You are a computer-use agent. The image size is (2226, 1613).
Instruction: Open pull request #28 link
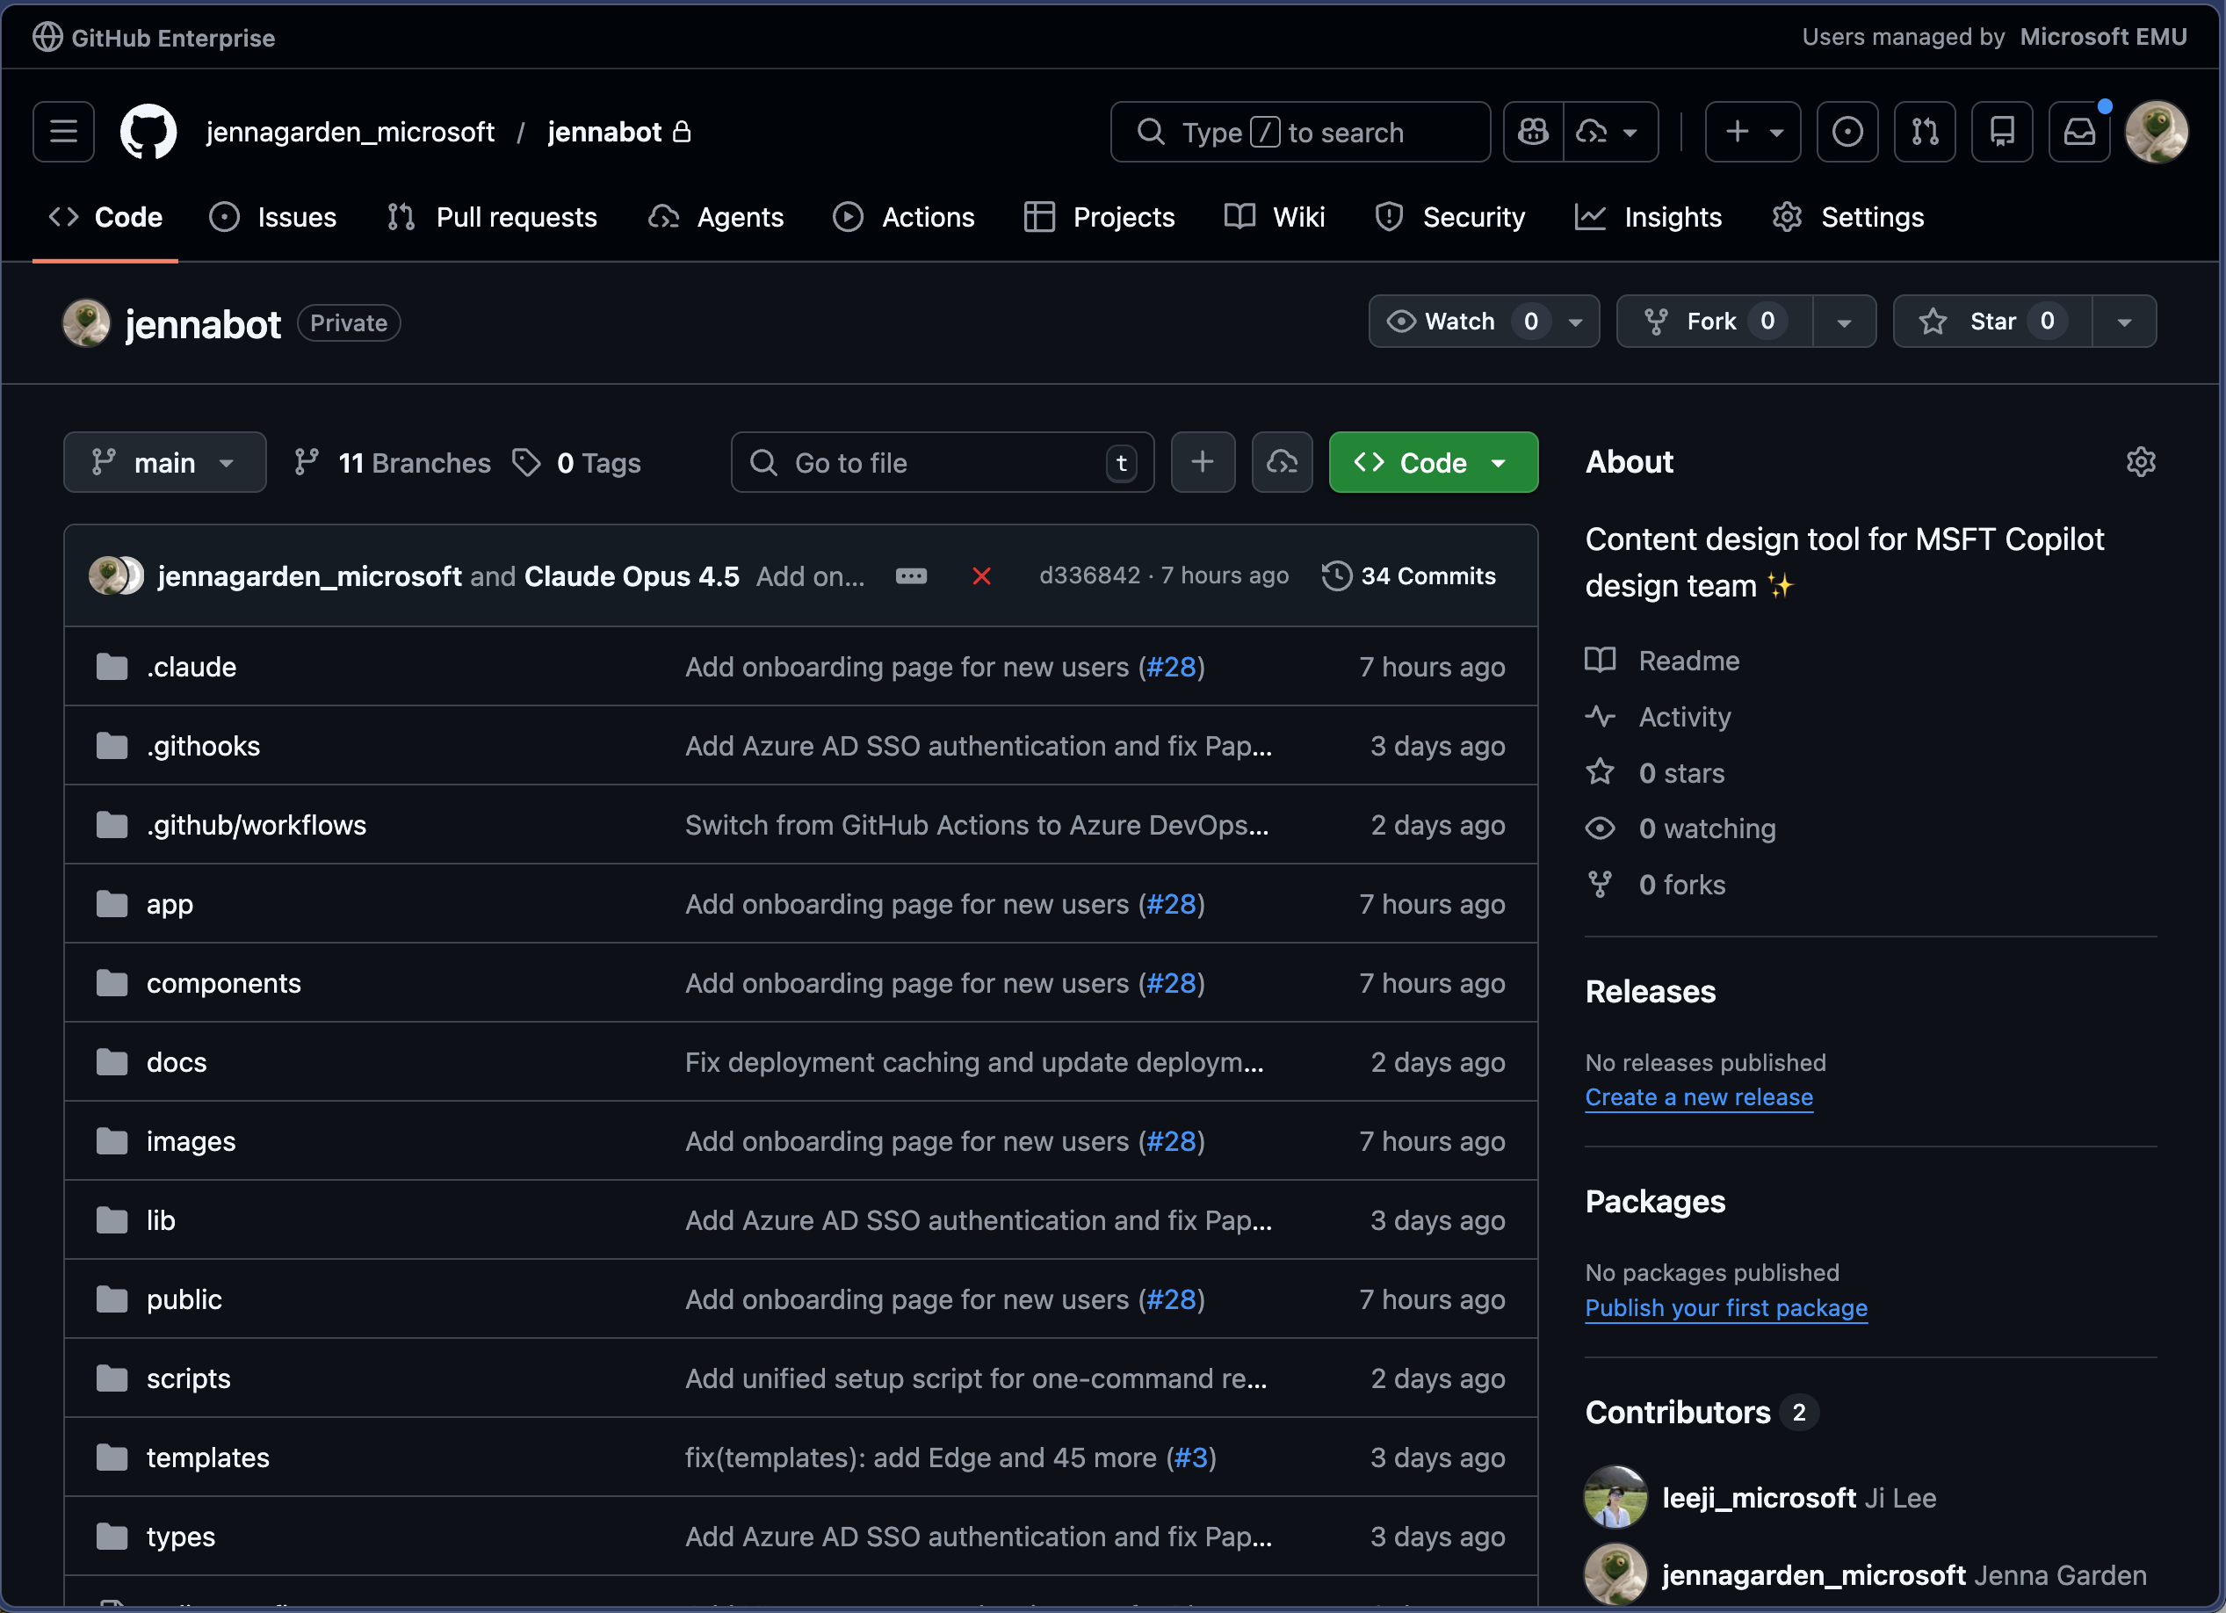(1171, 667)
